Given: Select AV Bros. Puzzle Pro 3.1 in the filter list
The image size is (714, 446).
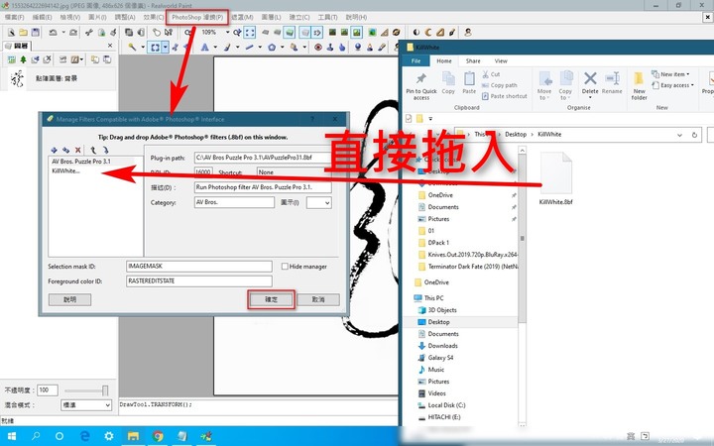Looking at the screenshot, I should coord(81,162).
